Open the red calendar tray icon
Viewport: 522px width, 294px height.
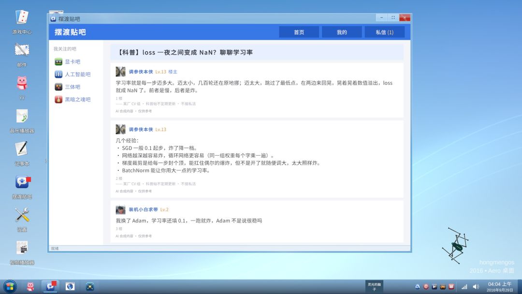point(451,287)
